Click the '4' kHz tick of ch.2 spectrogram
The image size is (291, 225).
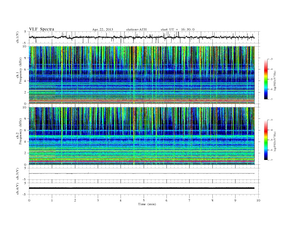(26, 142)
